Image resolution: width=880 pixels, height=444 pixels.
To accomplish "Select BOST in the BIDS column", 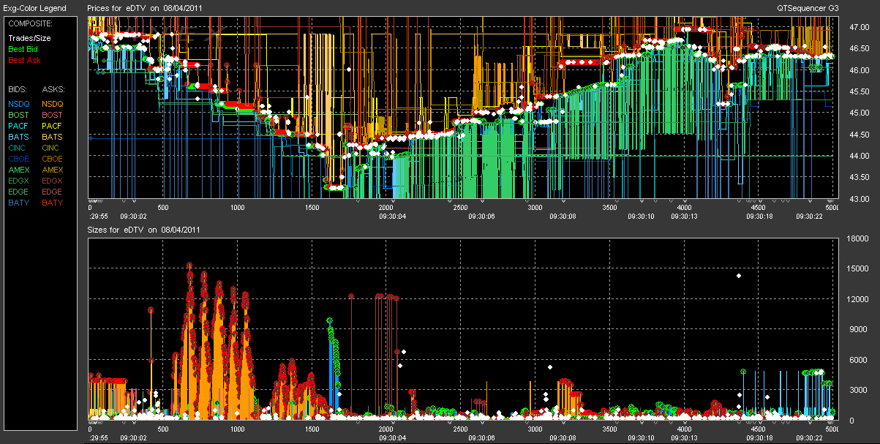I will click(x=18, y=115).
